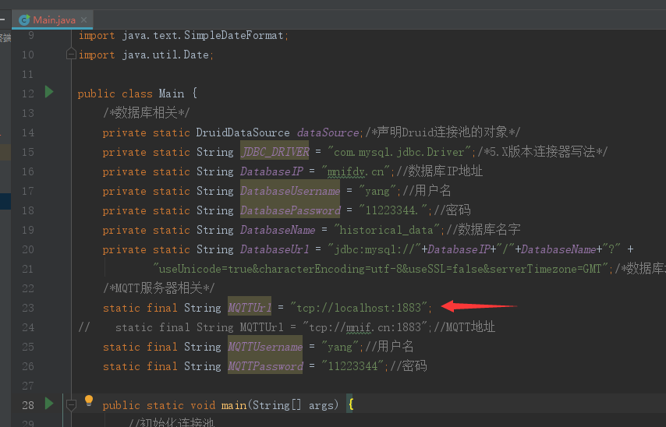666x427 pixels.
Task: Click the MQTTUsername variable name
Action: click(265, 347)
